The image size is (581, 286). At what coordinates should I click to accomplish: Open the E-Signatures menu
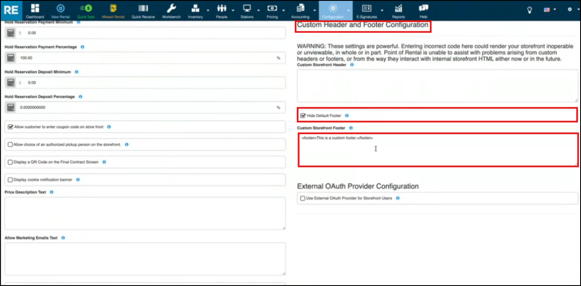pos(366,11)
